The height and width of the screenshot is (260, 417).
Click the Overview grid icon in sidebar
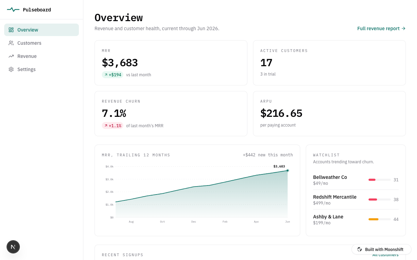[11, 30]
